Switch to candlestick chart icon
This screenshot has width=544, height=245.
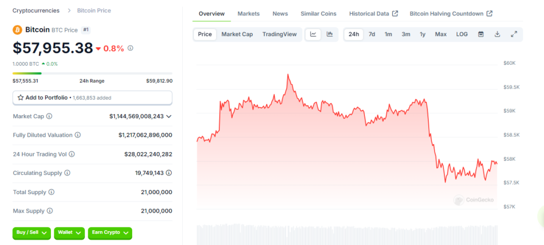(x=329, y=34)
